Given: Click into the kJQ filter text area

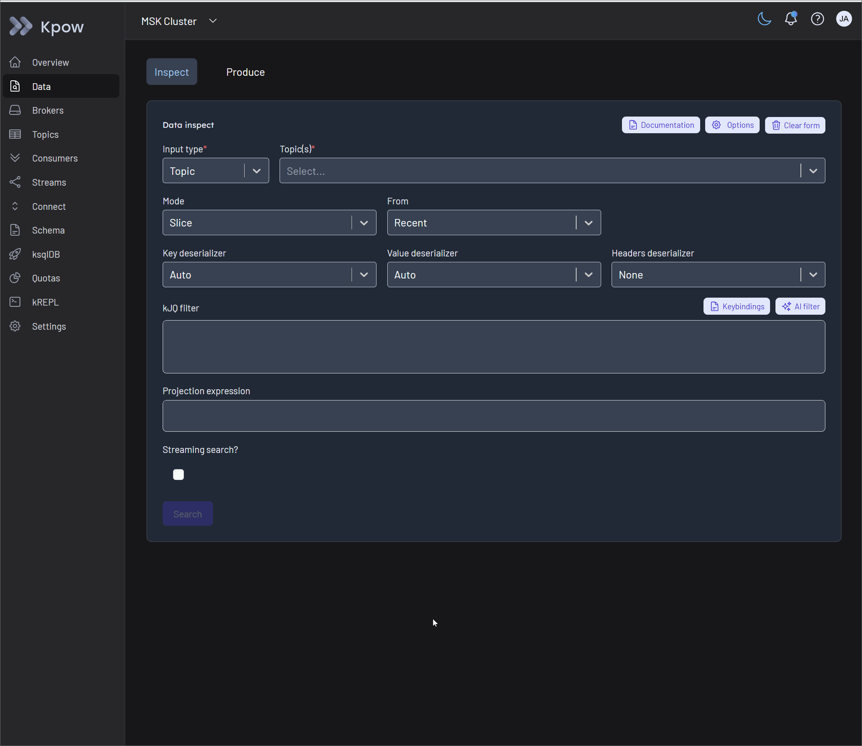Looking at the screenshot, I should click(493, 347).
